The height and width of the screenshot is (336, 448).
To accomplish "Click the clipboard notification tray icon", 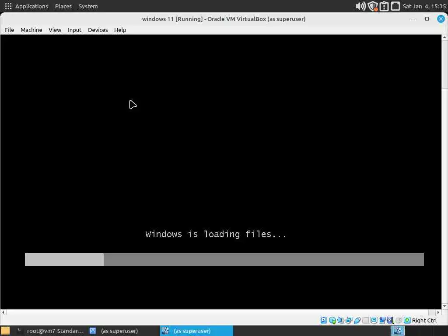I will [384, 6].
